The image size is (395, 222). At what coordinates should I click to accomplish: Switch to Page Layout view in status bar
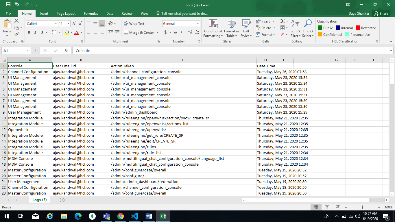(x=327, y=207)
